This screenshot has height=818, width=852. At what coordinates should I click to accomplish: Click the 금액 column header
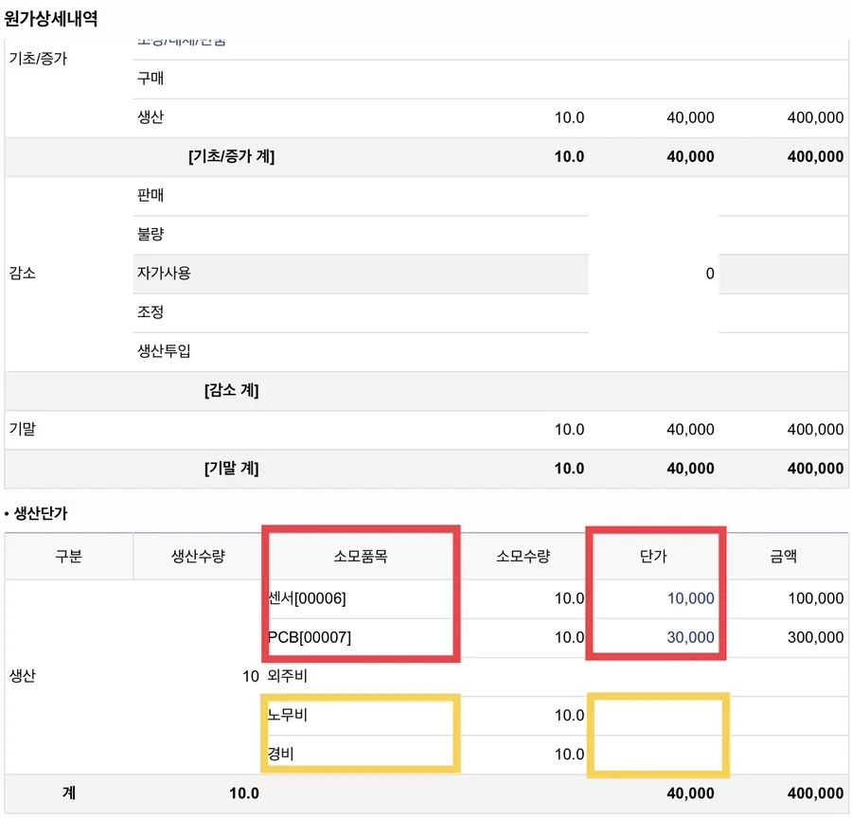point(784,556)
